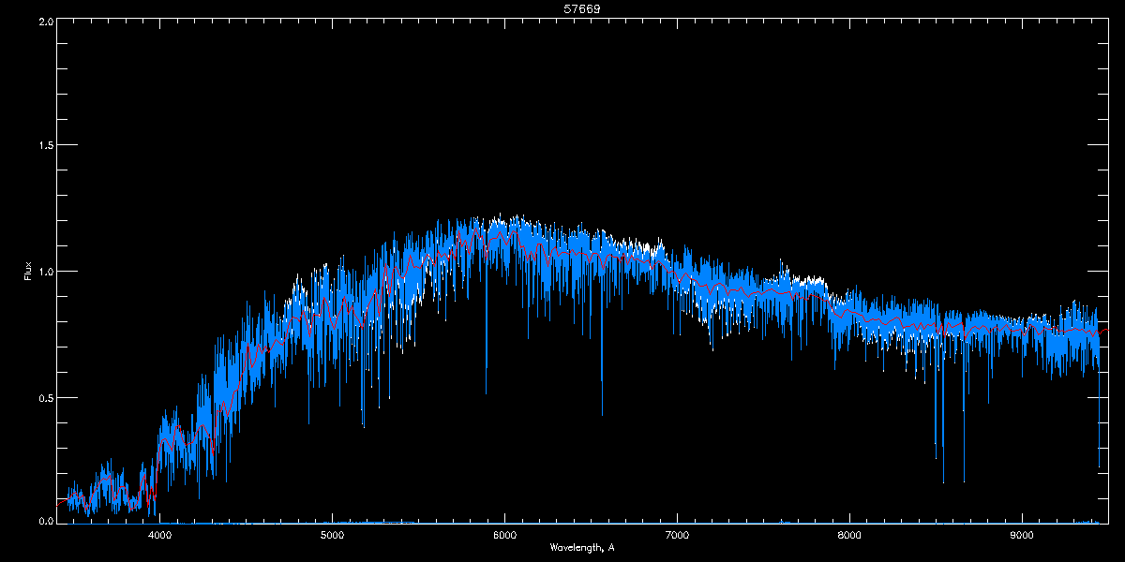Click the 'Wavelength, A' axis label
This screenshot has width=1125, height=562.
tap(582, 547)
